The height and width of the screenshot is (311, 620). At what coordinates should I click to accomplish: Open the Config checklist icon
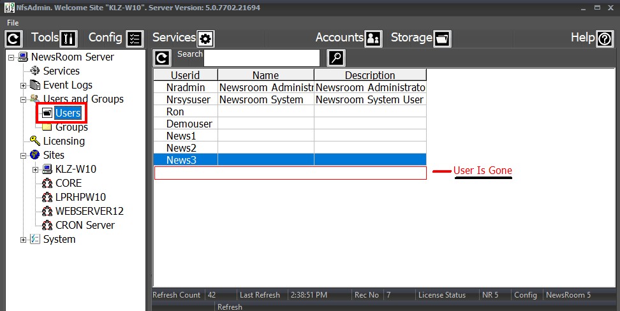coord(135,39)
